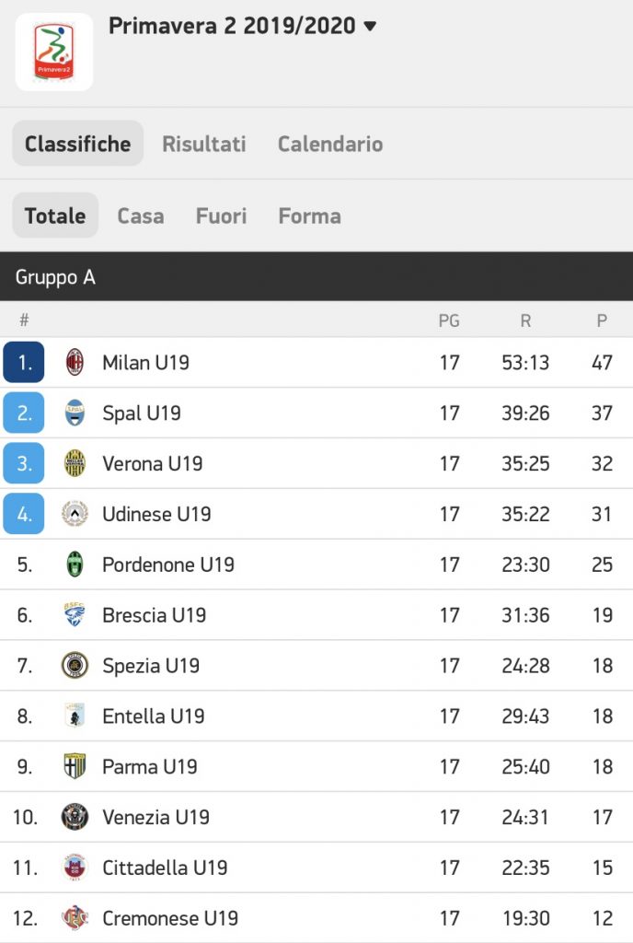Click the Venezia U19 club badge
Viewport: 633px width, 943px height.
(75, 817)
